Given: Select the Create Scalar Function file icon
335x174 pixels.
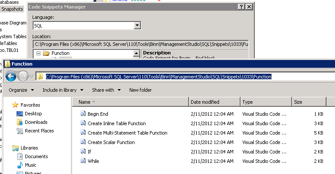Looking at the screenshot, I should click(x=83, y=142).
